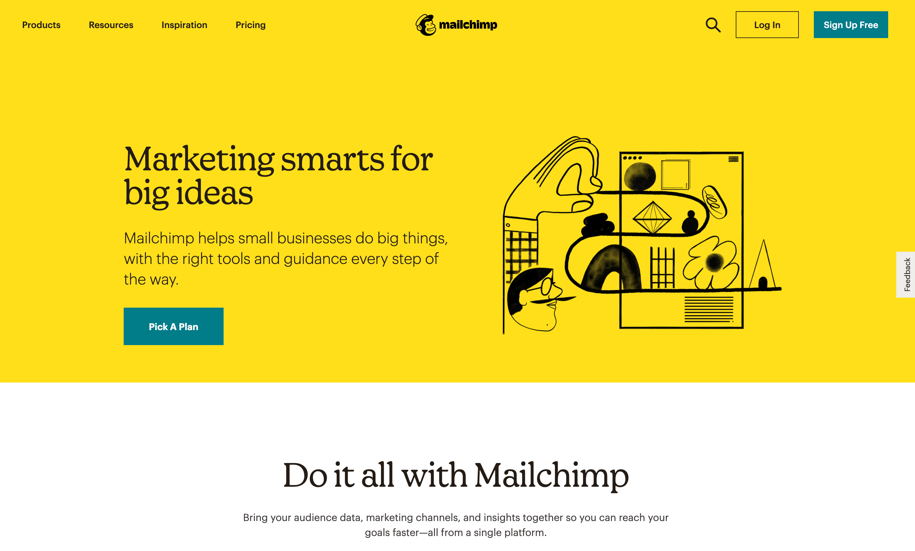
Task: Click the Pick A Plan button
Action: point(173,326)
